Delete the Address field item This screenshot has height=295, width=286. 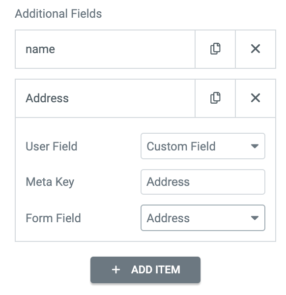pos(256,98)
